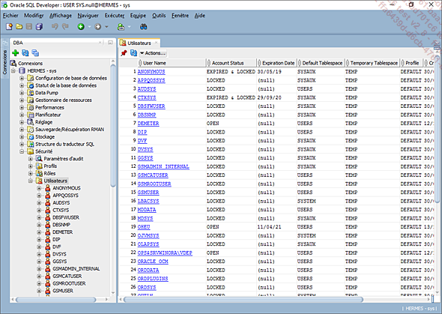
Task: Click the binoculars Find DB Object icon
Action: click(144, 26)
